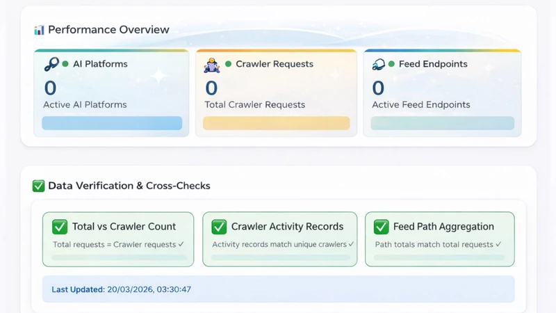Click the key icon on AI Platforms card
Screen dimensions: 556x313
coord(51,64)
